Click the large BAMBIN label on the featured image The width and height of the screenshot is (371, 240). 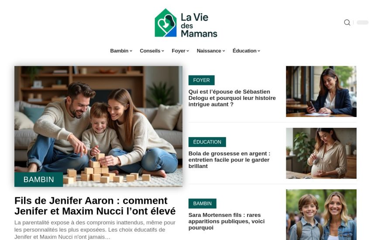coord(38,179)
